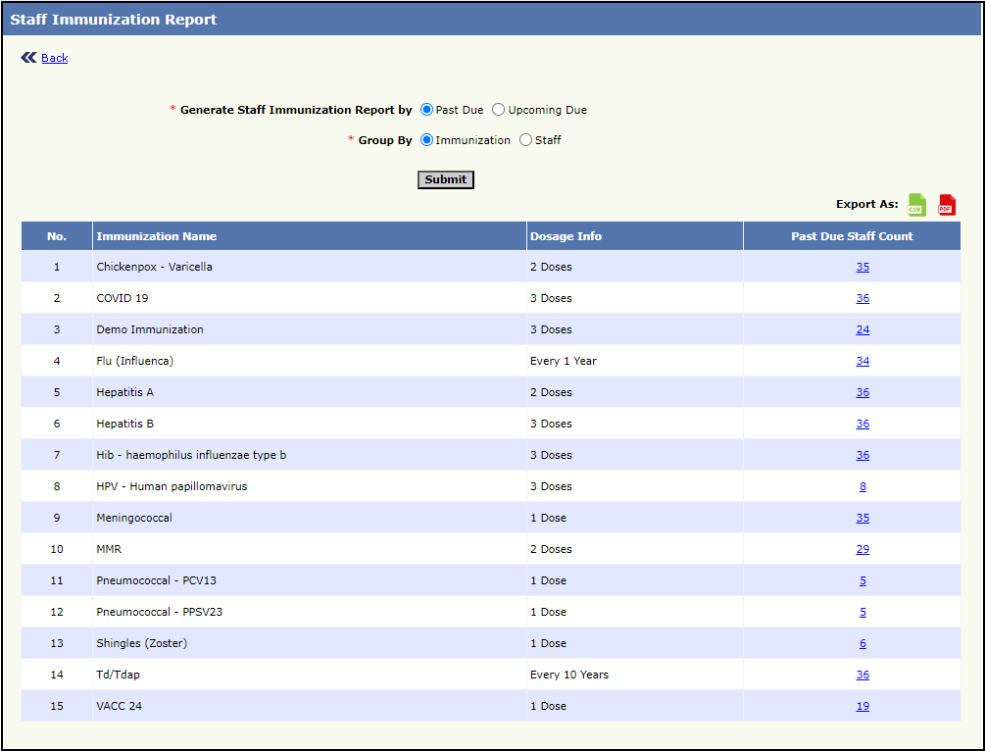Viewport: 985px width, 751px height.
Task: Go back using the Back link
Action: point(55,58)
